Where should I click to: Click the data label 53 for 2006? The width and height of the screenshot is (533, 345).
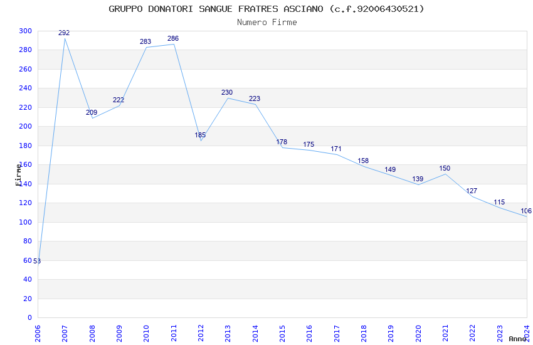point(37,262)
